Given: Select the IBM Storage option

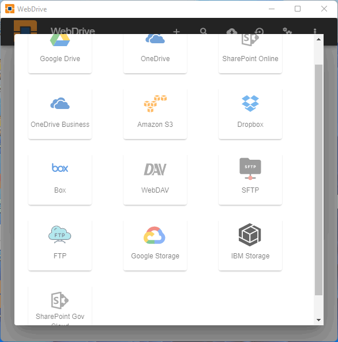Looking at the screenshot, I should tap(250, 245).
